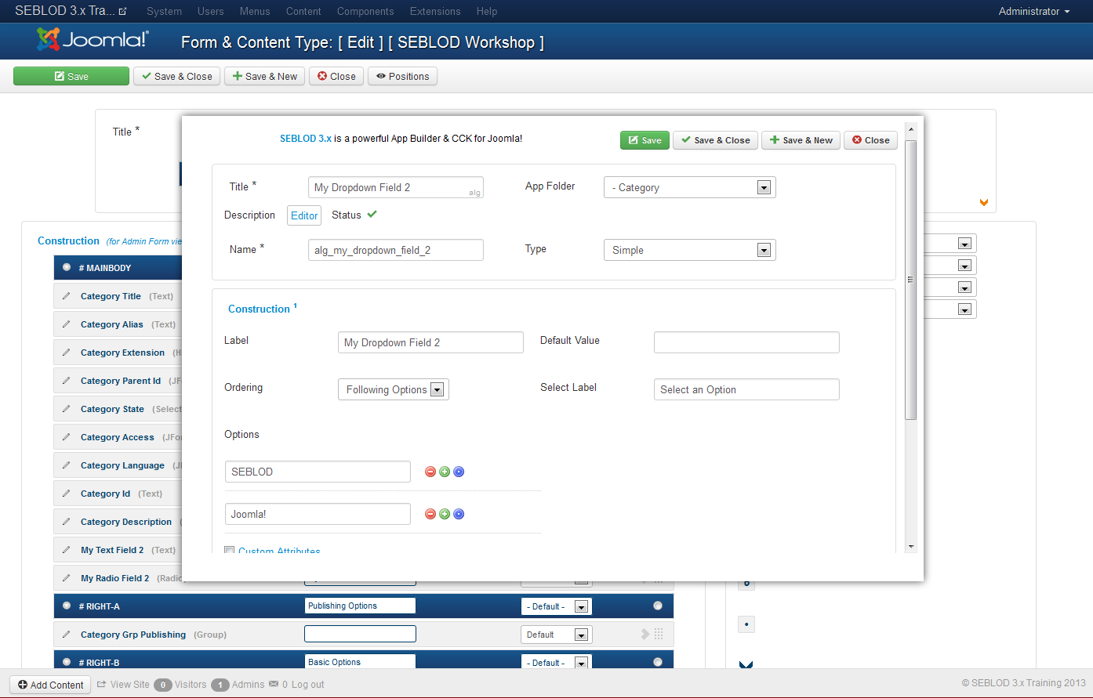Click the pencil icon beside Category Id
Screen dimensions: 1093x698
tap(66, 494)
